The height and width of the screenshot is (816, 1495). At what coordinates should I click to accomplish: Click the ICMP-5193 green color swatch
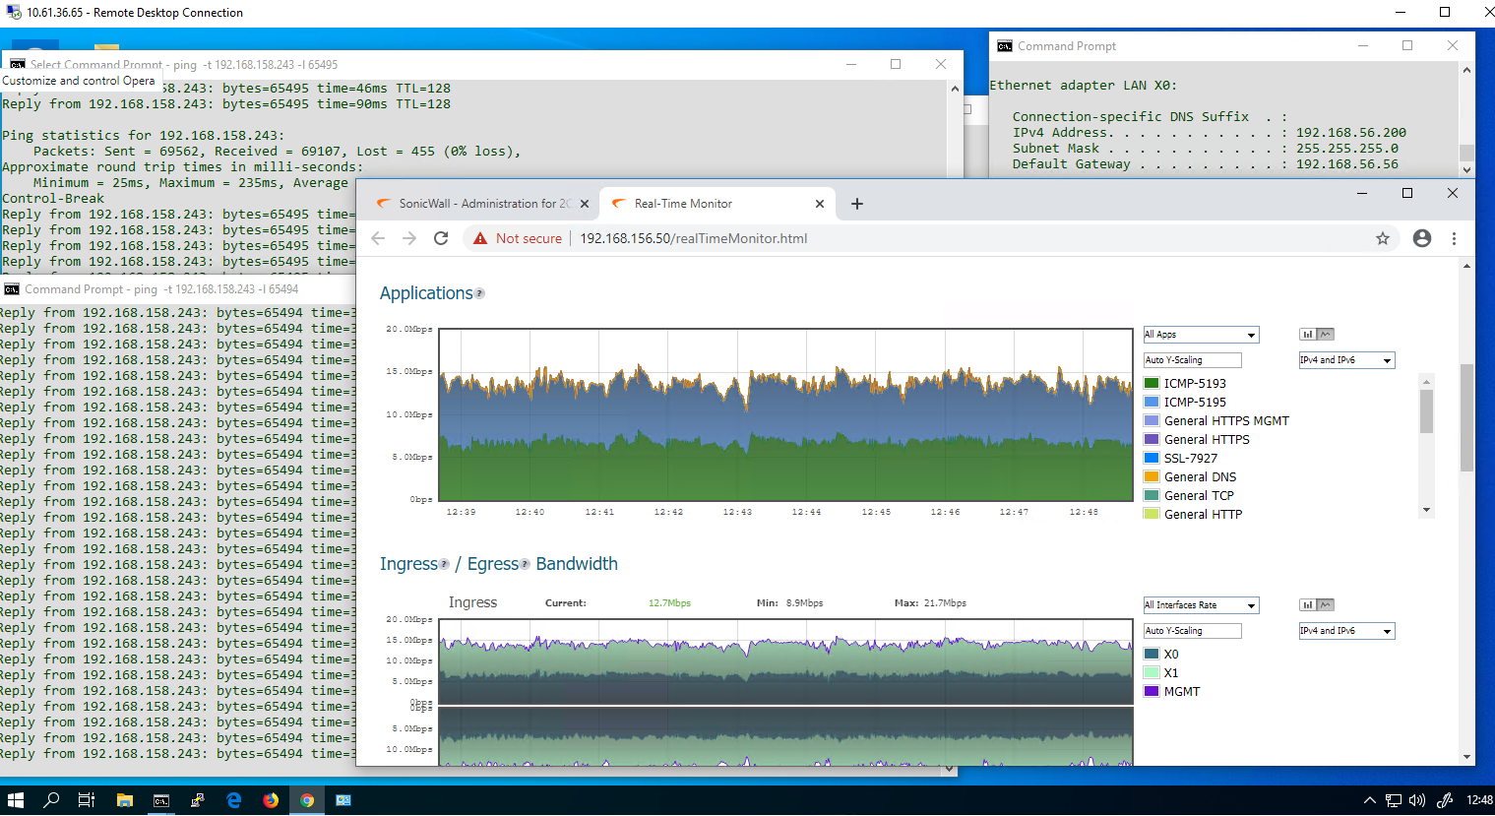1152,383
